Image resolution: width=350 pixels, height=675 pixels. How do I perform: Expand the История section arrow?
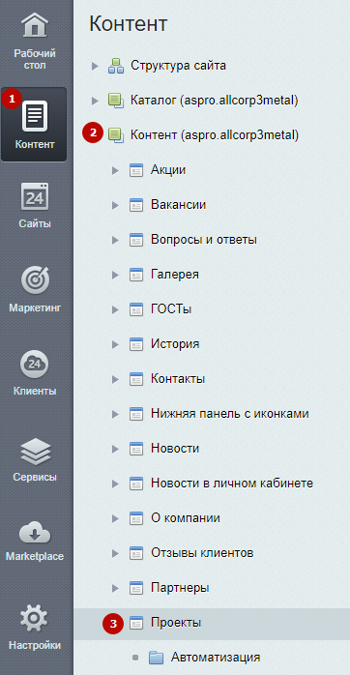pyautogui.click(x=115, y=344)
